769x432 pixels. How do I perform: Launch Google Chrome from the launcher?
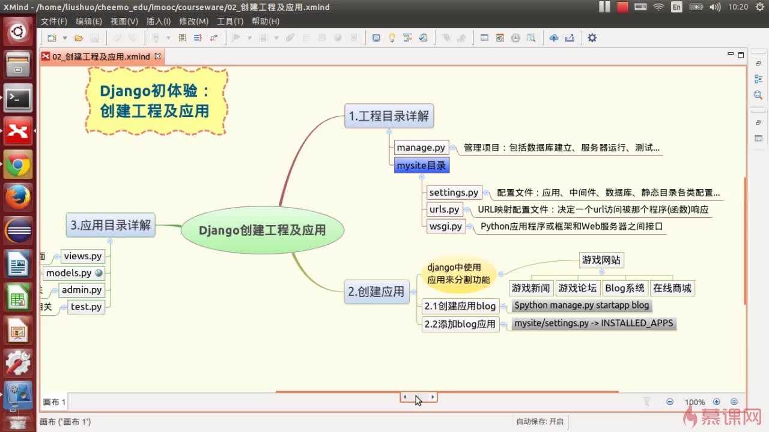pyautogui.click(x=18, y=164)
